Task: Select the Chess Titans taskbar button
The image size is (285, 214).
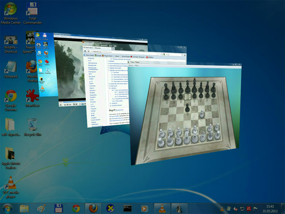Action: (x=179, y=208)
